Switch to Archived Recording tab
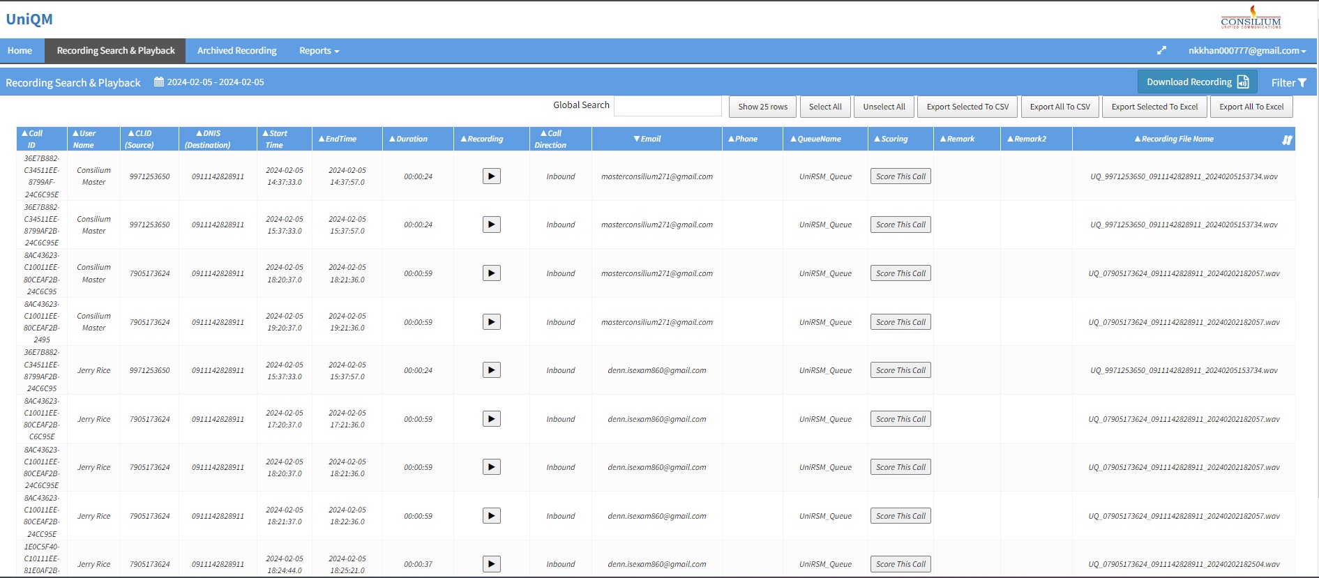This screenshot has height=578, width=1319. coord(236,51)
